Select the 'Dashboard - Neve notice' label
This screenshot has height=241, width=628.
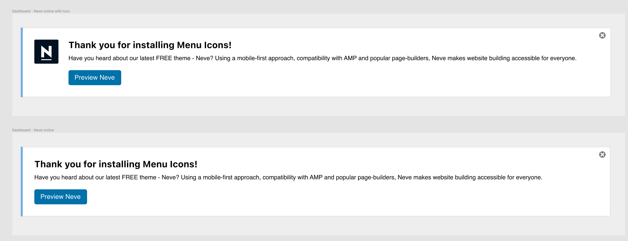point(33,130)
